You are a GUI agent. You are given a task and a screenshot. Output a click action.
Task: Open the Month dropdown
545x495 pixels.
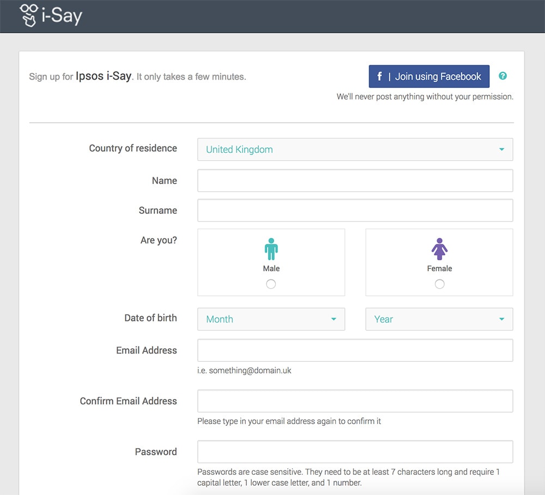tap(271, 319)
